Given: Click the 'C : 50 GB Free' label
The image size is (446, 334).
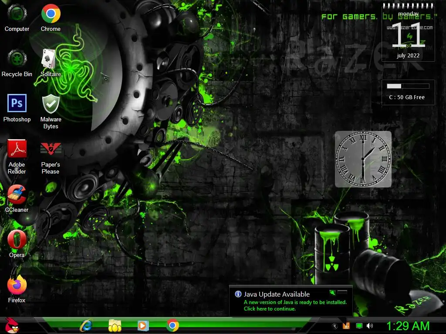Looking at the screenshot, I should click(x=407, y=97).
